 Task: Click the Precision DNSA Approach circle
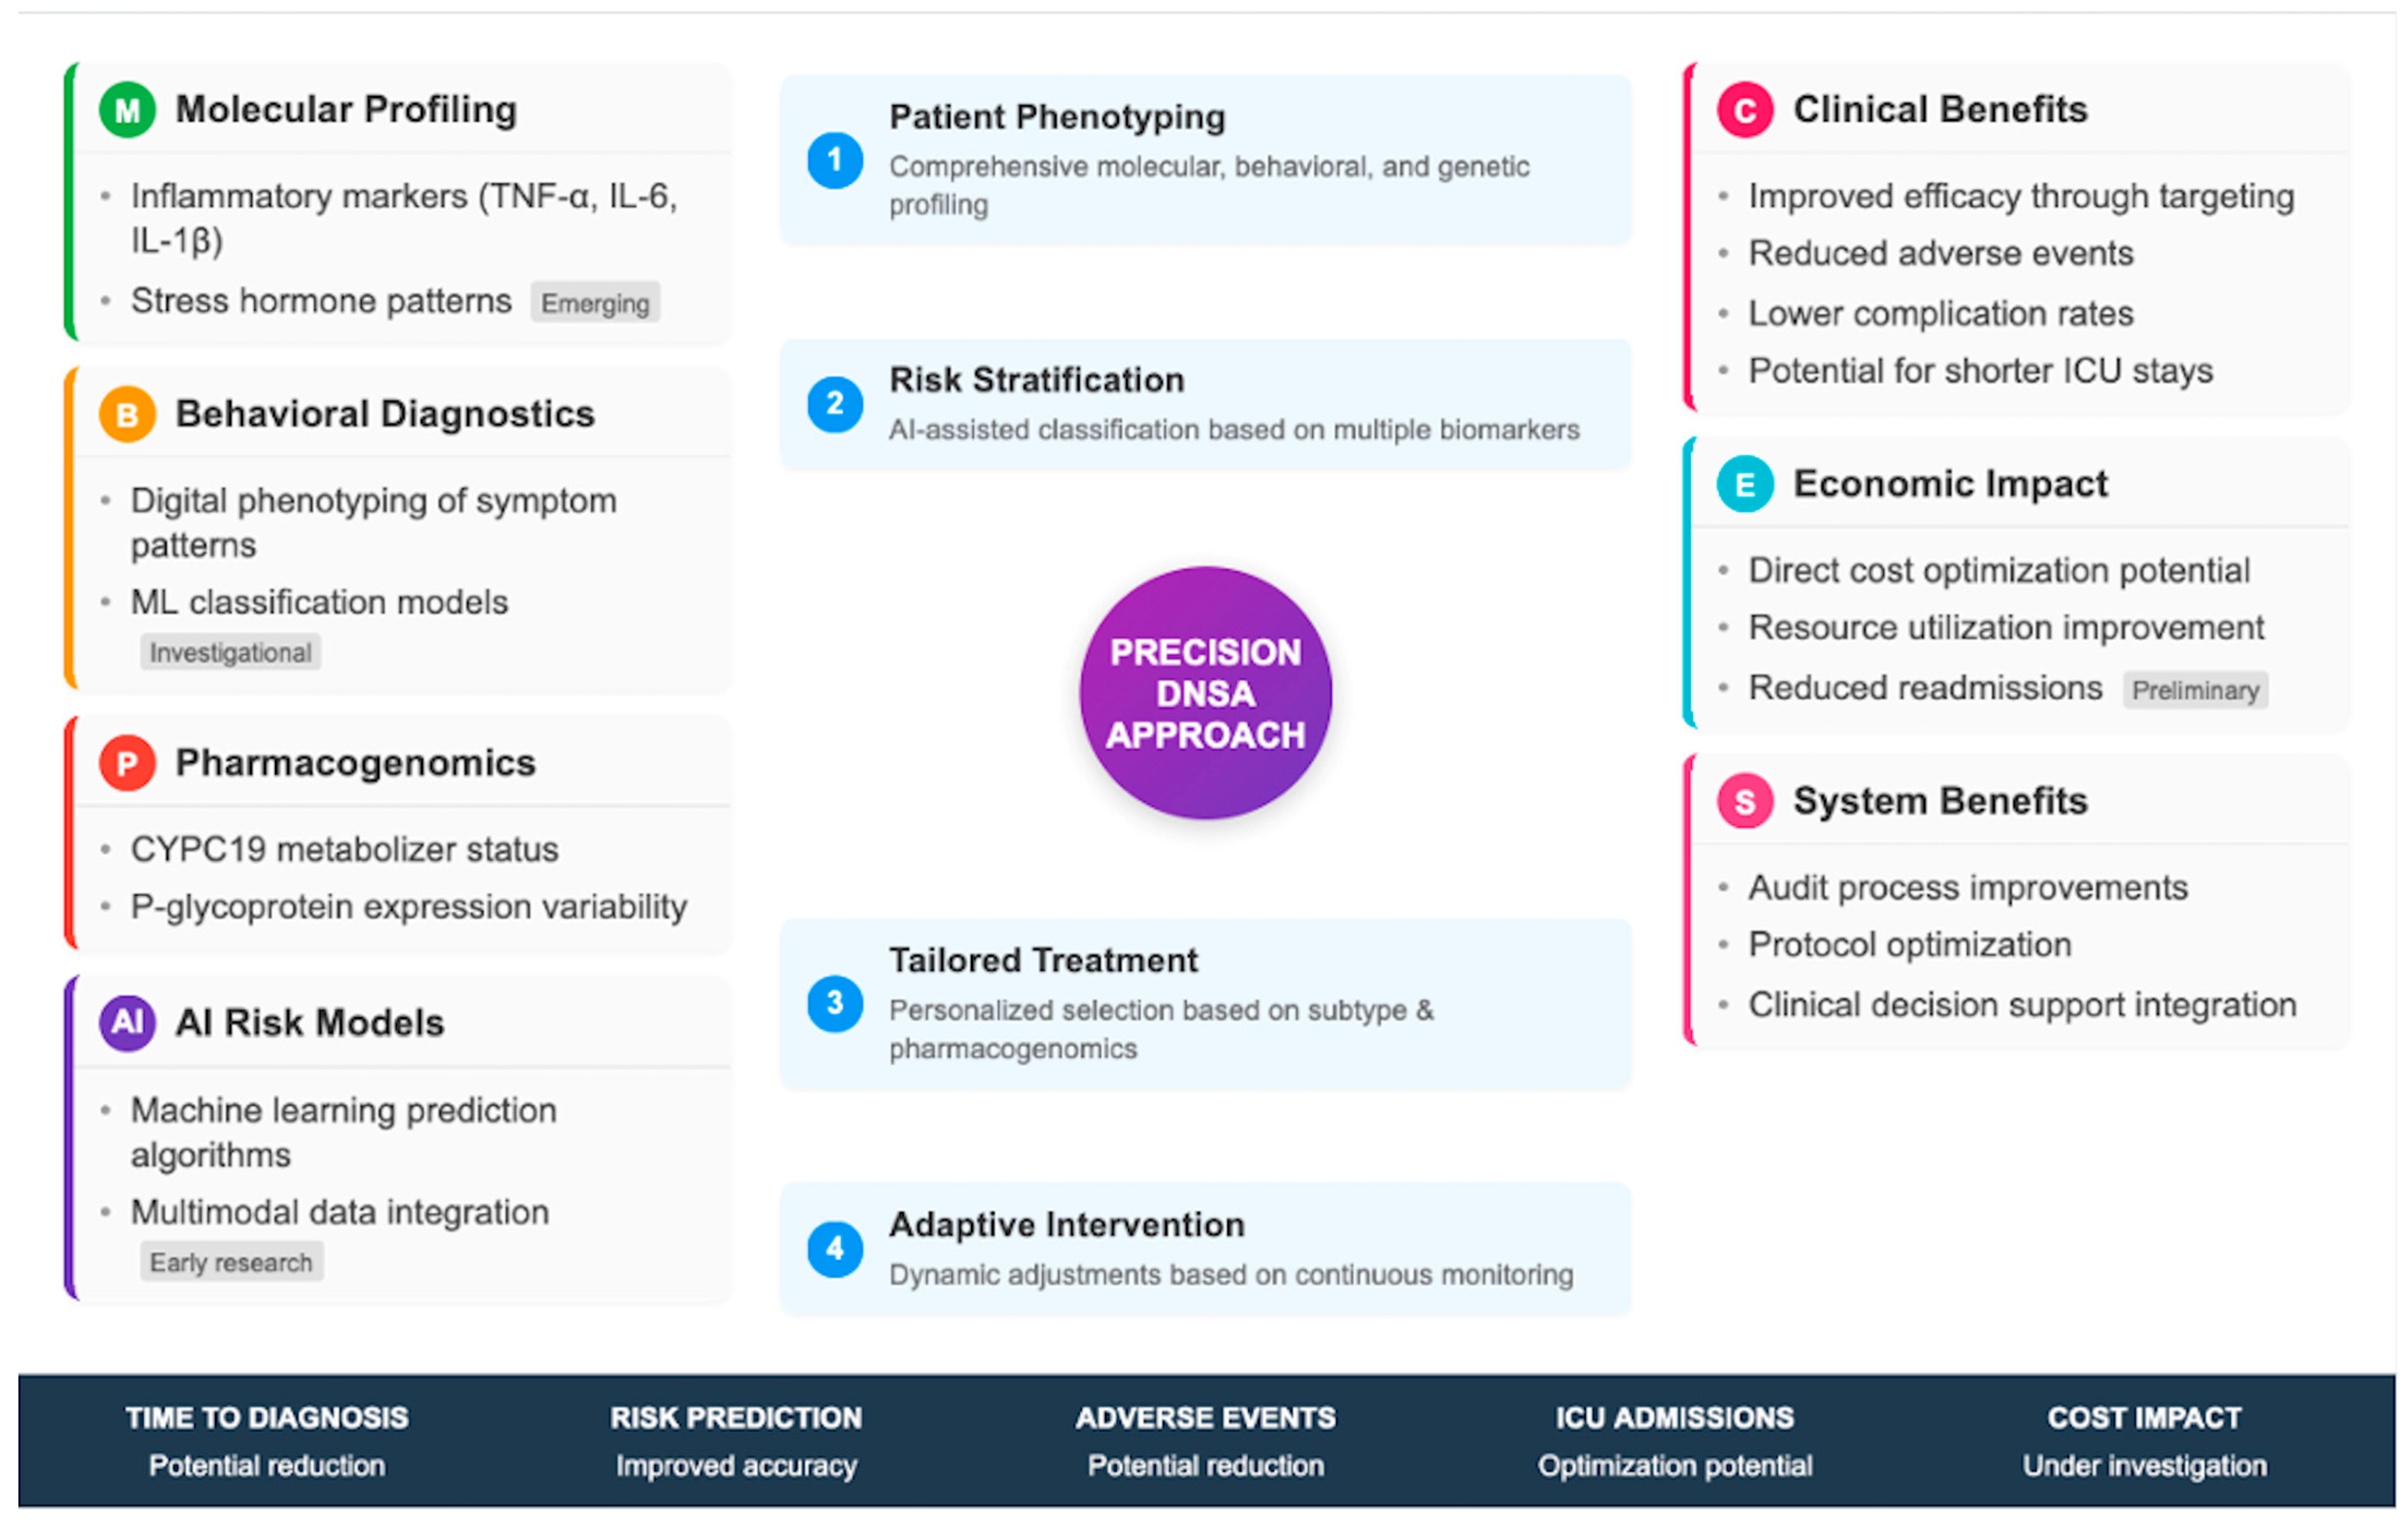[1205, 693]
